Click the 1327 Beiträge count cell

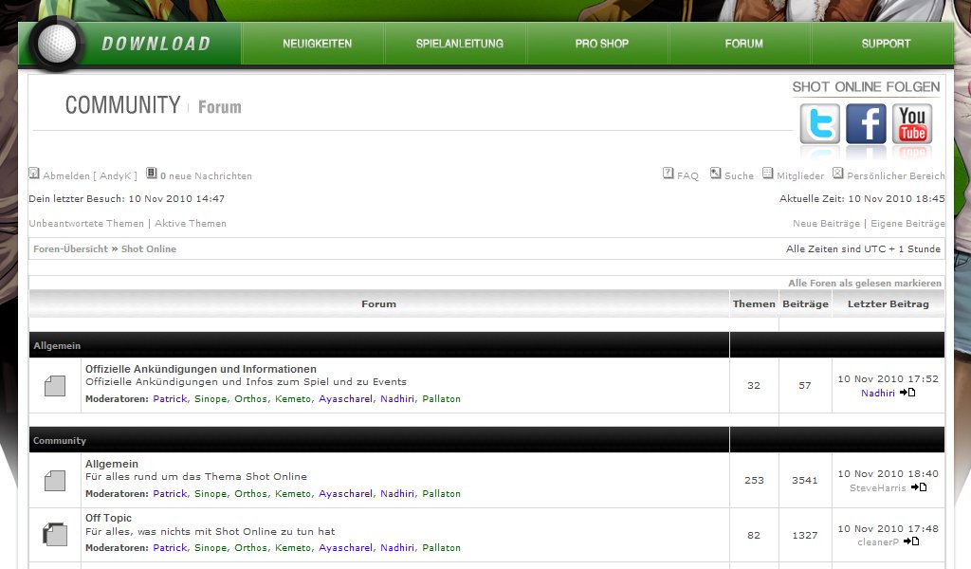805,535
